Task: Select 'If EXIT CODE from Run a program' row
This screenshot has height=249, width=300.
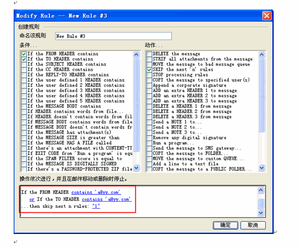Action: [80, 154]
